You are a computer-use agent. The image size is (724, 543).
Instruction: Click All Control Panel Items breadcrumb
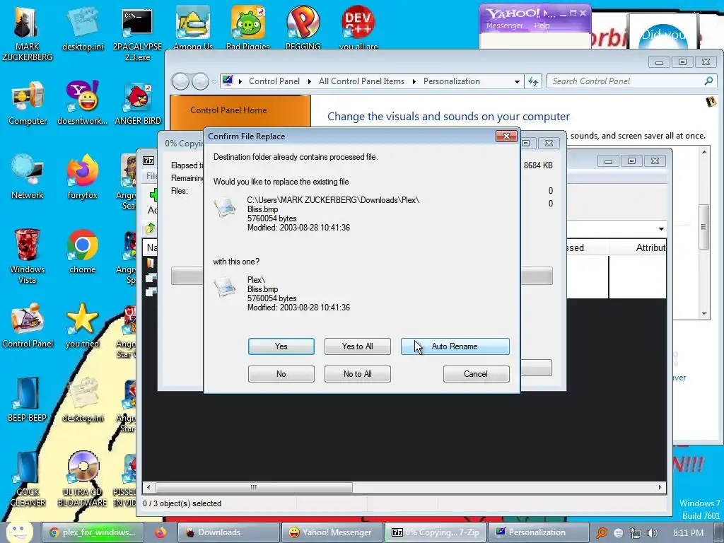[x=361, y=81]
